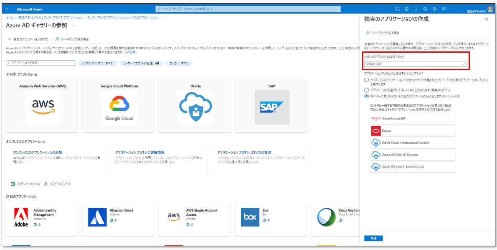Open the シングル サインオン filter pill
497x250 pixels.
point(96,63)
